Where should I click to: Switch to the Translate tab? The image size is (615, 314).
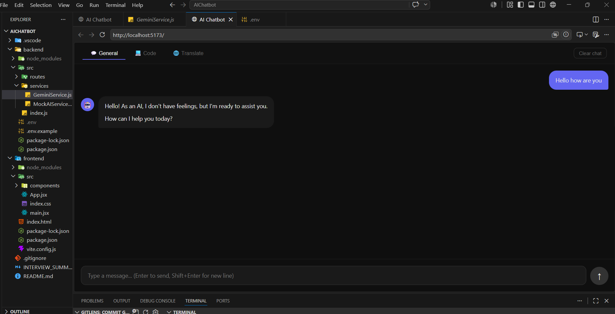188,53
